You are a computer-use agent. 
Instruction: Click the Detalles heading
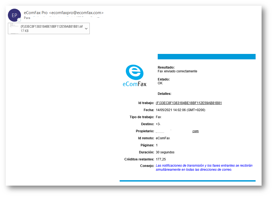164,94
